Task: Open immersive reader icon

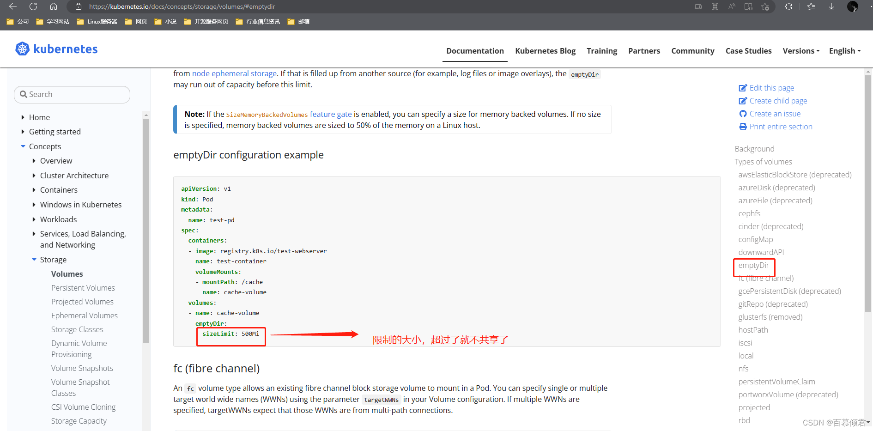Action: pos(748,6)
